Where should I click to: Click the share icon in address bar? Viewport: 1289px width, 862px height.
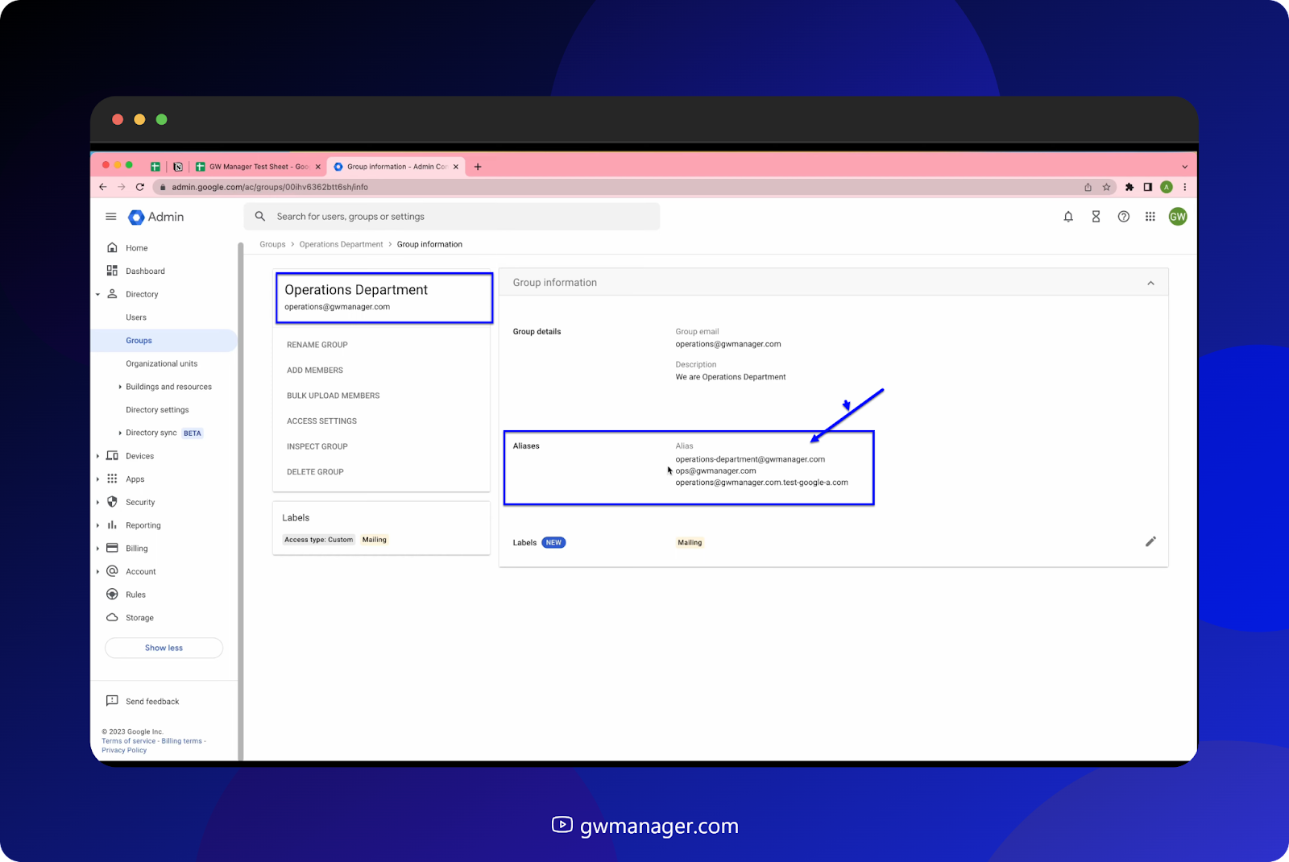[x=1088, y=187]
